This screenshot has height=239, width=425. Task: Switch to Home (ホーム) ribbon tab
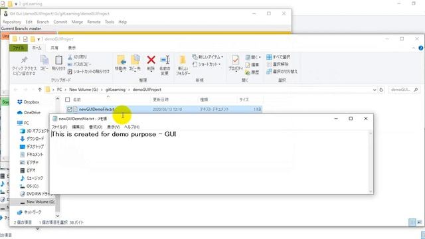pyautogui.click(x=37, y=48)
